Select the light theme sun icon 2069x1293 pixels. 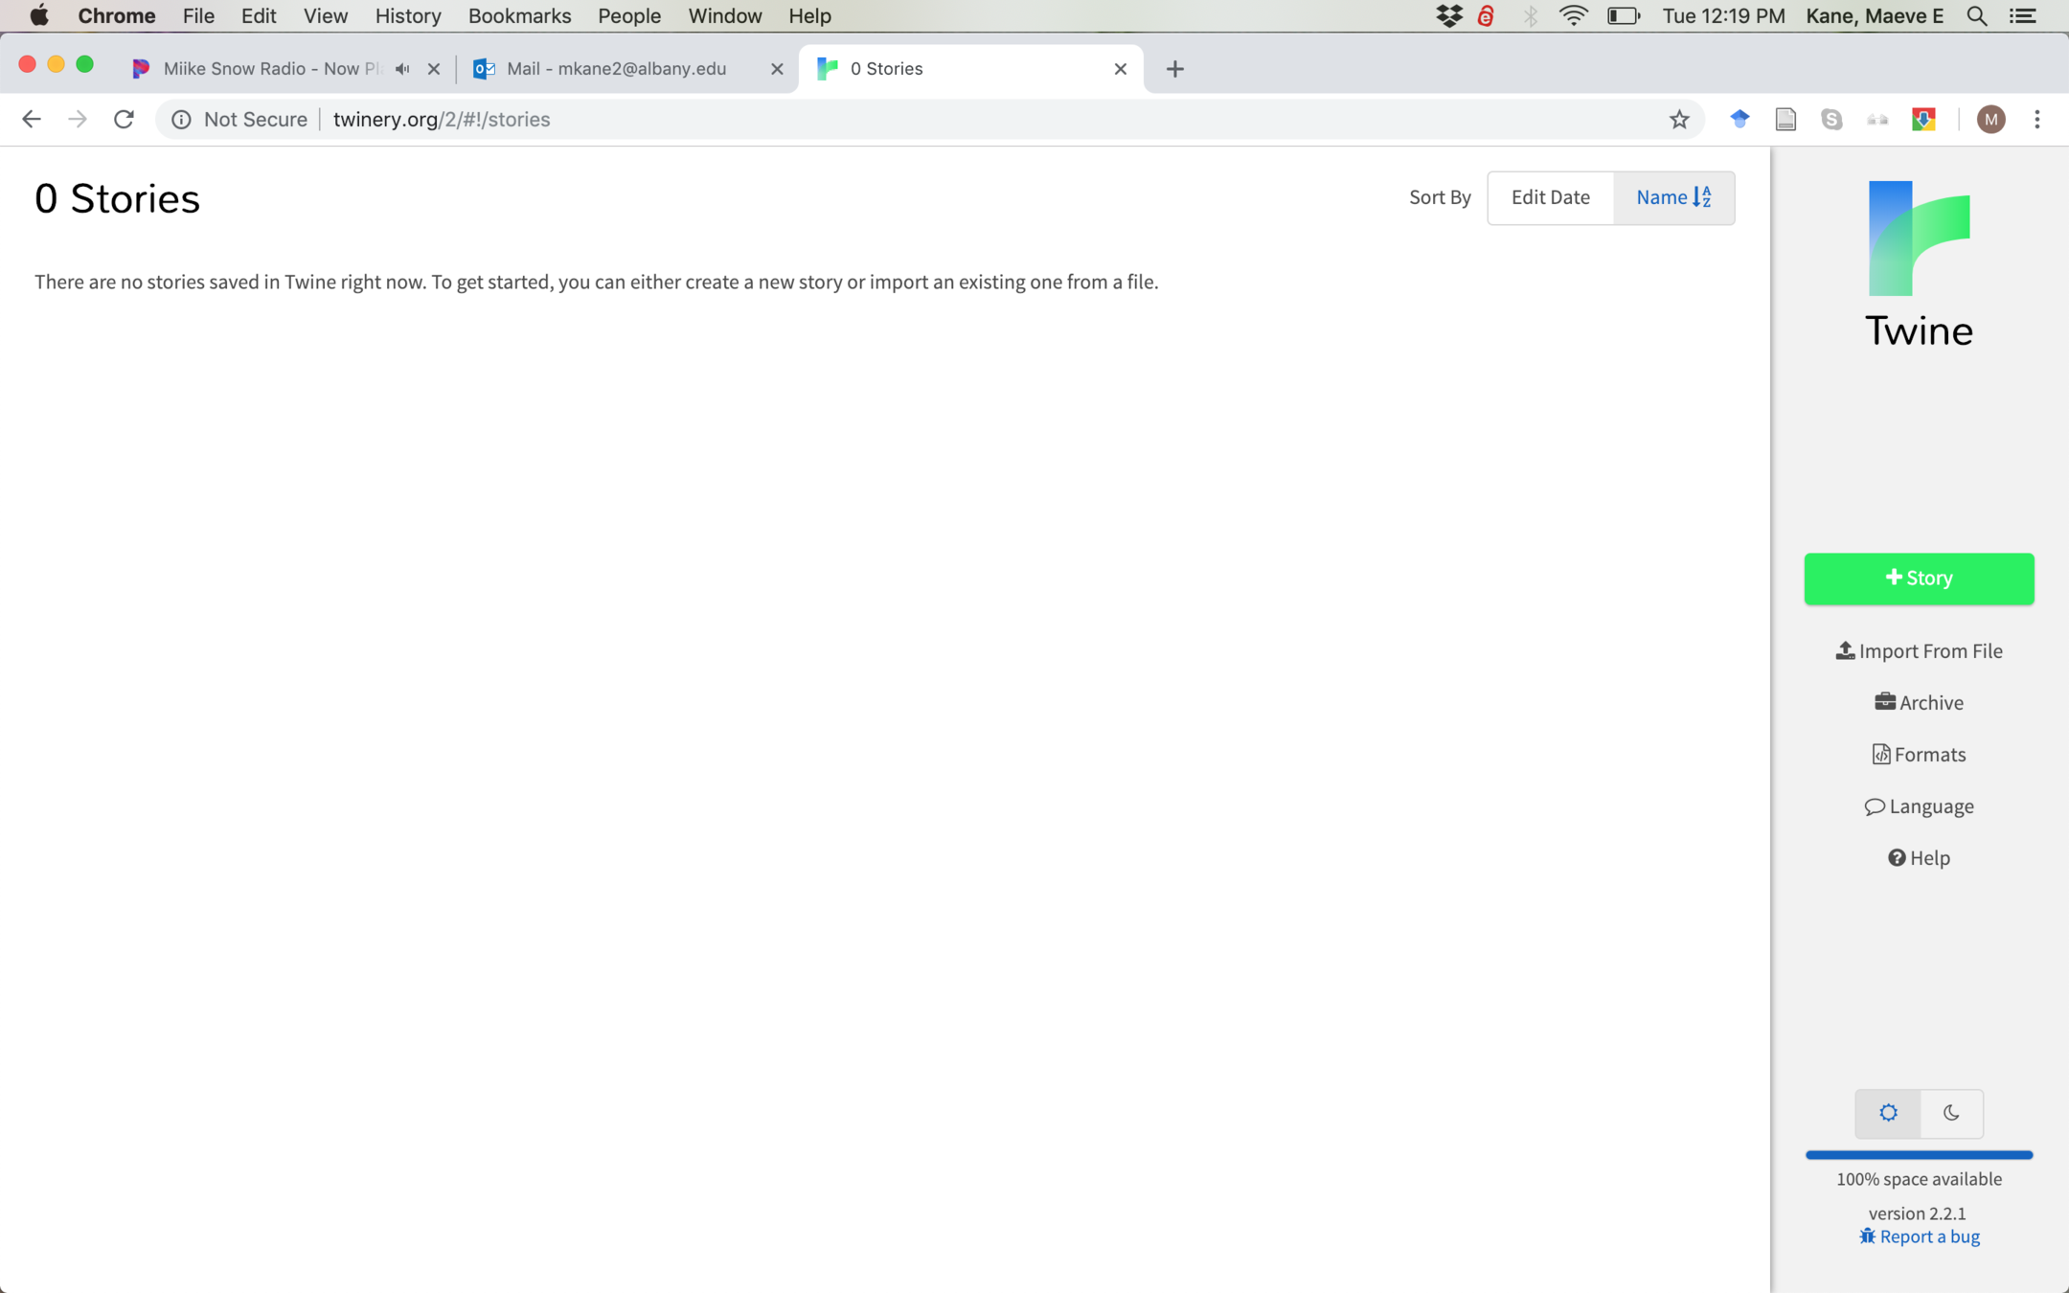(x=1887, y=1113)
